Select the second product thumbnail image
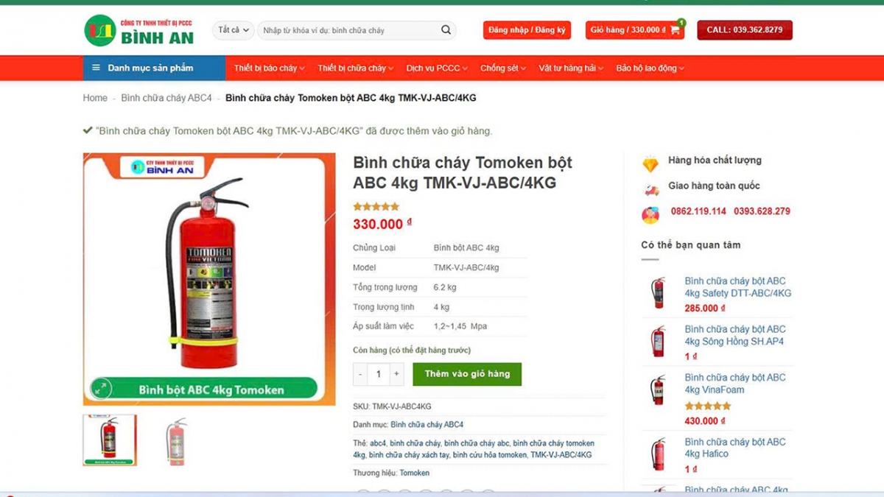Screen dimensions: 884x497 [x=175, y=440]
